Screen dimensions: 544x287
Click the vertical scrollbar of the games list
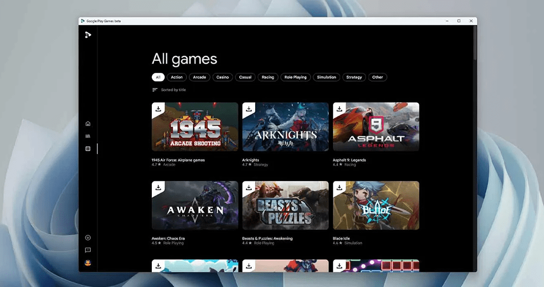pos(475,43)
